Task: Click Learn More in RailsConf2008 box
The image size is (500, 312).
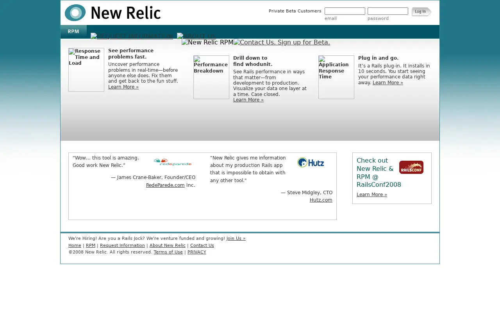Action: (x=372, y=195)
